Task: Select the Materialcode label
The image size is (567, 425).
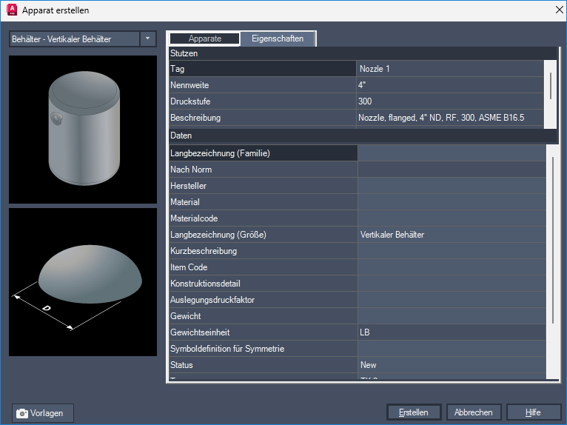Action: [x=264, y=218]
